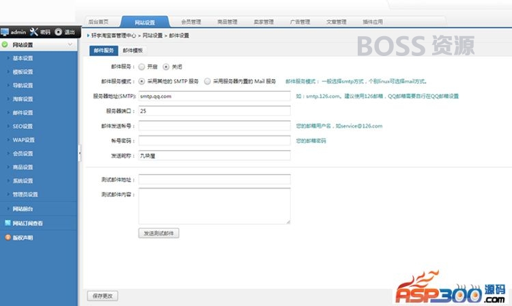Switch to the 广告管理 top tab
This screenshot has width=512, height=306.
pyautogui.click(x=300, y=22)
